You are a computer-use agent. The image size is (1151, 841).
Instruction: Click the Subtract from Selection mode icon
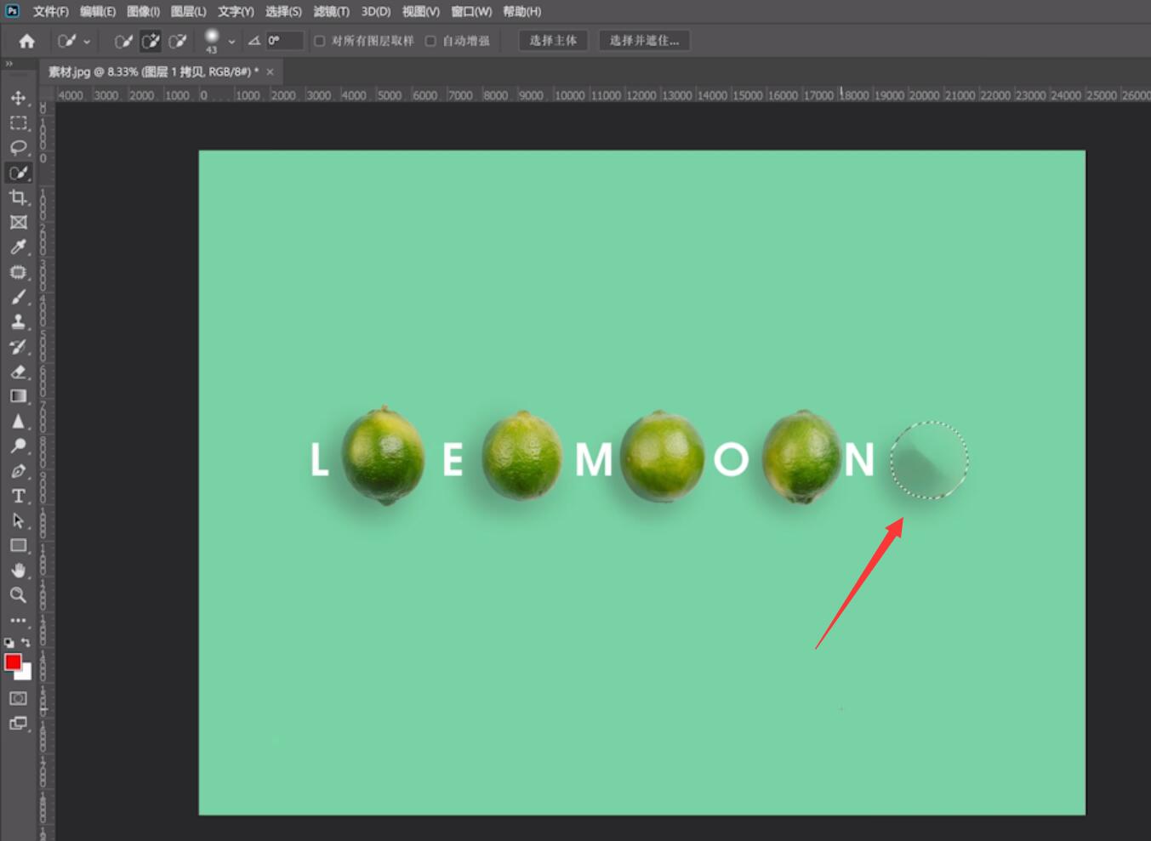(x=177, y=41)
